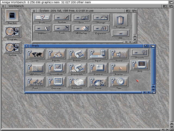
Task: Click the Prefs window right scroll arrow
Action: pyautogui.click(x=148, y=92)
